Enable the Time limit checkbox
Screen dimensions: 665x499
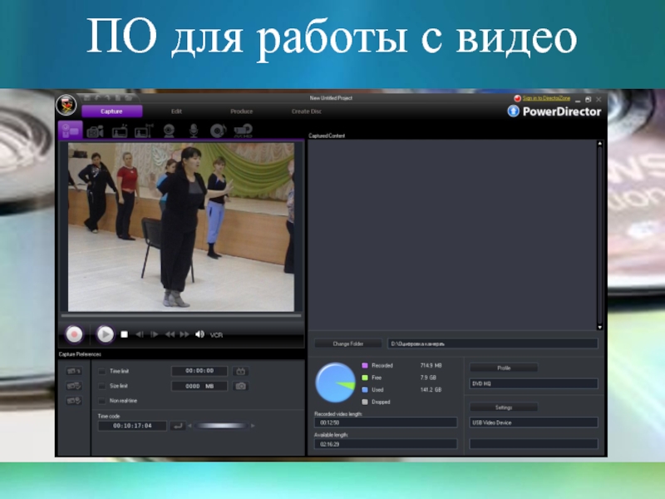(x=102, y=371)
